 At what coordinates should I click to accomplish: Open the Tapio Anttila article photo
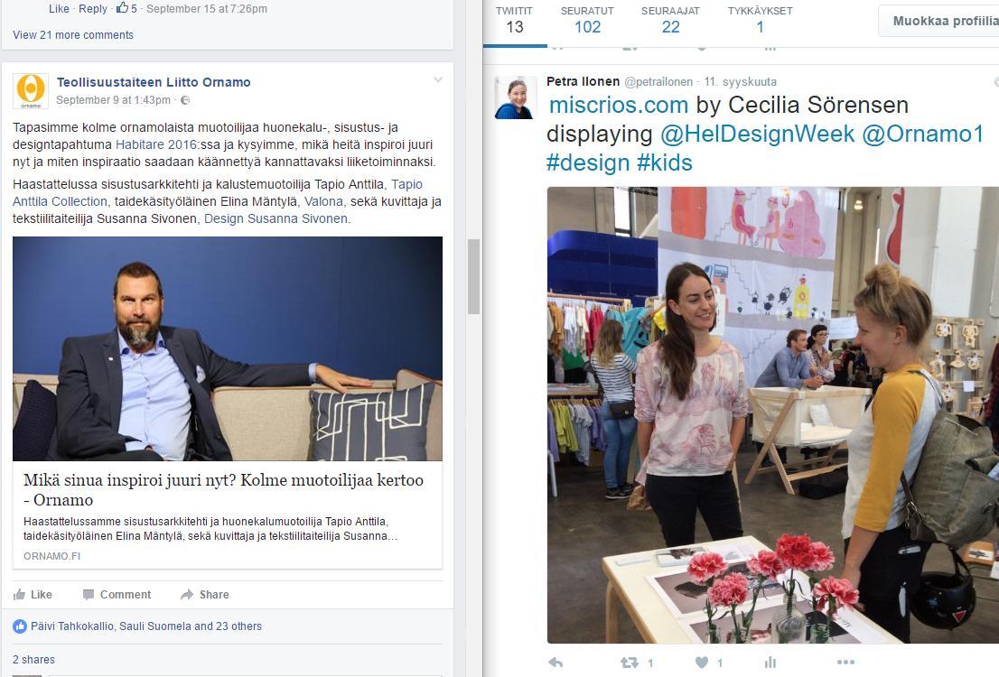pos(228,349)
